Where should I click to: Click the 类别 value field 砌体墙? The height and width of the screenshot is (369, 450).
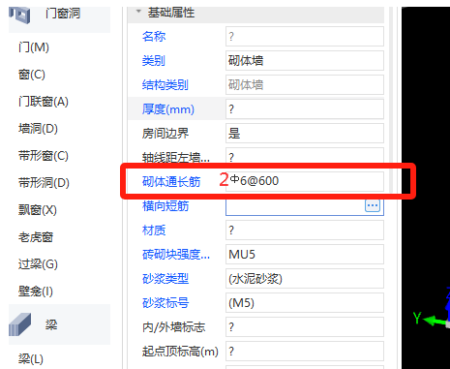click(x=305, y=60)
